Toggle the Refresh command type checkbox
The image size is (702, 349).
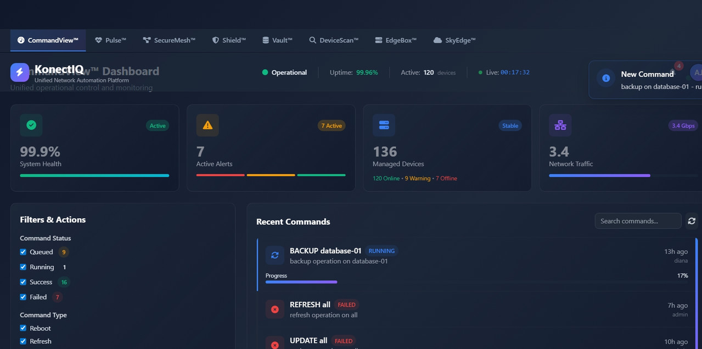pos(23,341)
